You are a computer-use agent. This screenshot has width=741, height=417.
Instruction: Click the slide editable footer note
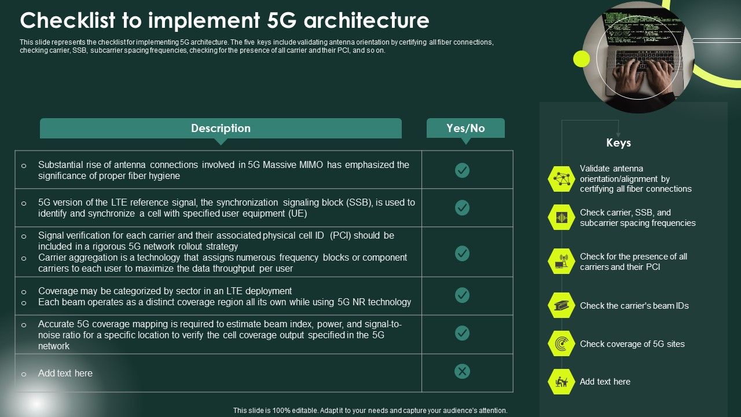click(370, 409)
